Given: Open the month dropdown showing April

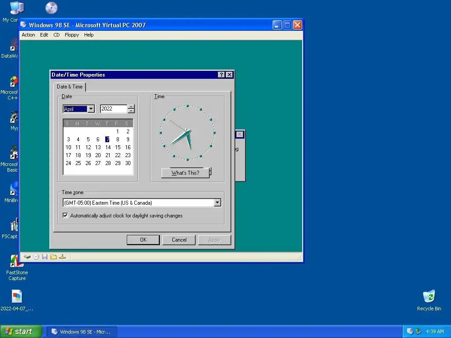Looking at the screenshot, I should 91,109.
